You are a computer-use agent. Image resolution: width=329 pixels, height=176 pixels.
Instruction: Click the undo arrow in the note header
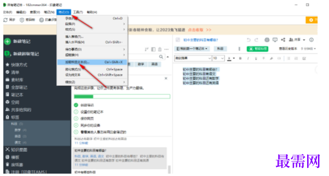point(249,40)
